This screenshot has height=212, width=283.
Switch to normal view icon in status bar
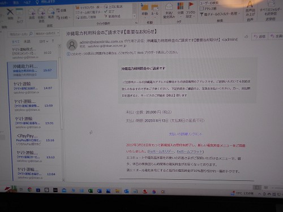point(257,187)
